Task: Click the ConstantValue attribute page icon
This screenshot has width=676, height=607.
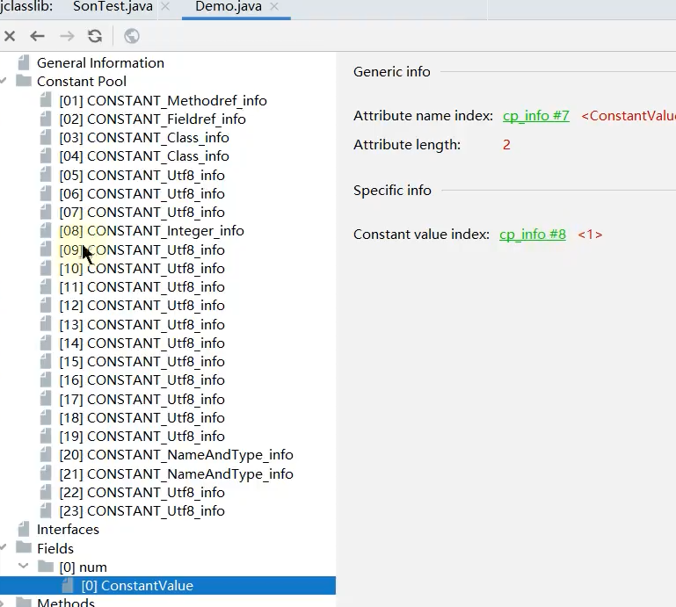Action: tap(68, 585)
